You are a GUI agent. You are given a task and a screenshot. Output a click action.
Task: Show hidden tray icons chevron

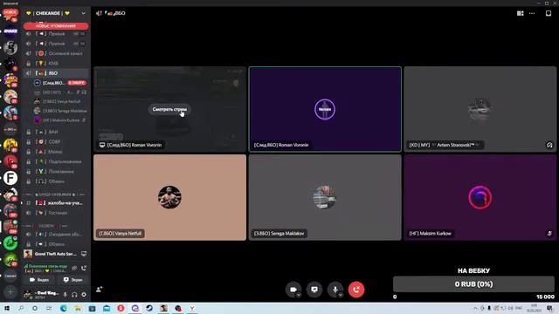(475, 308)
